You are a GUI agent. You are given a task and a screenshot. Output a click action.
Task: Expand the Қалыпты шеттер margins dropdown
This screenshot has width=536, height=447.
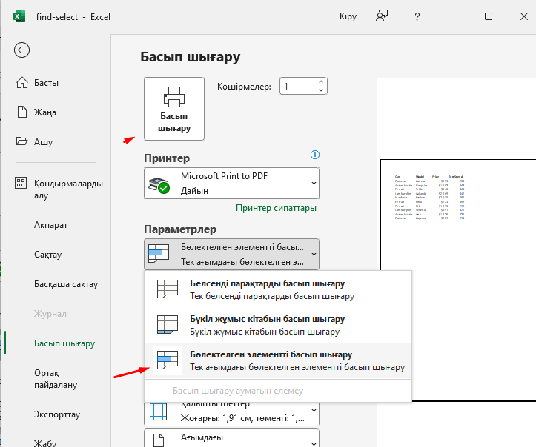point(232,413)
